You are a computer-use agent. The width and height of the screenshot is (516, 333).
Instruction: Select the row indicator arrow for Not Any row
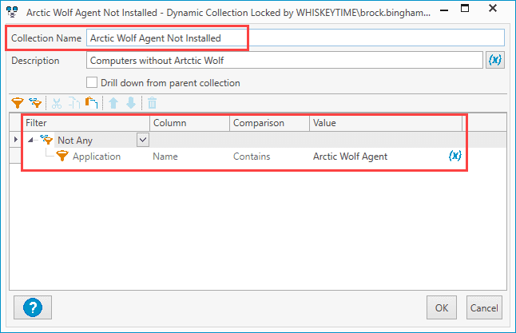(15, 140)
